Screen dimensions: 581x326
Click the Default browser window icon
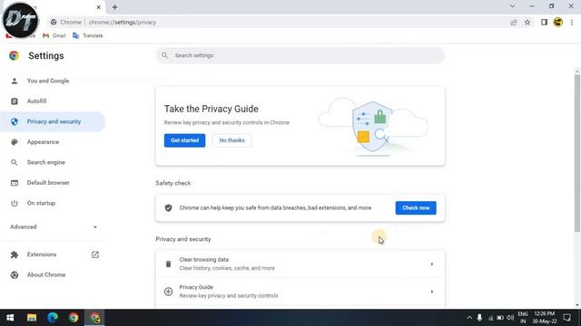pos(15,183)
